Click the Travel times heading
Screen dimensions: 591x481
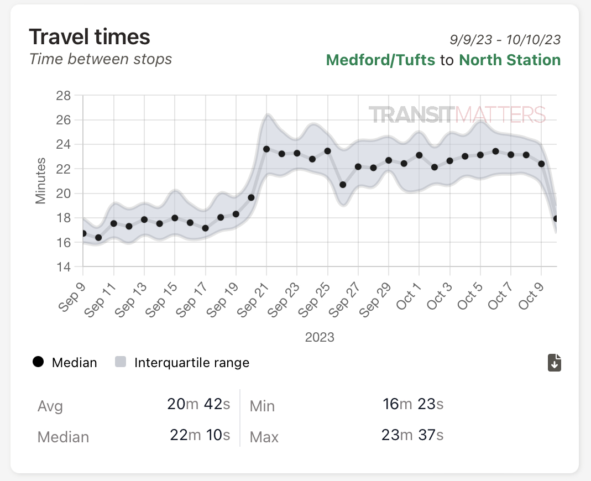pos(90,36)
